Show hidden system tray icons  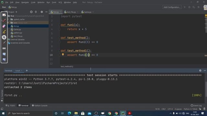(170, 113)
